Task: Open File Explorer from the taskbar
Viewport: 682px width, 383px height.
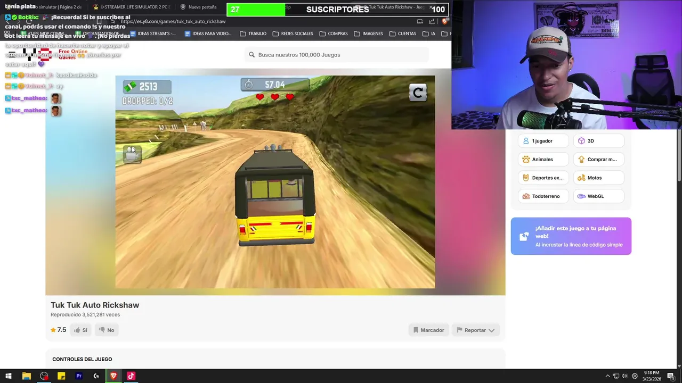Action: (x=26, y=376)
